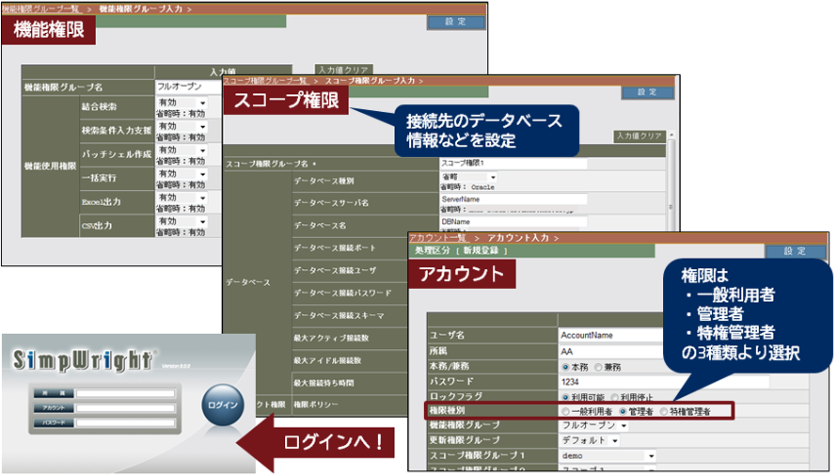Click データベース接続パスワード label
Image resolution: width=837 pixels, height=476 pixels.
[342, 293]
